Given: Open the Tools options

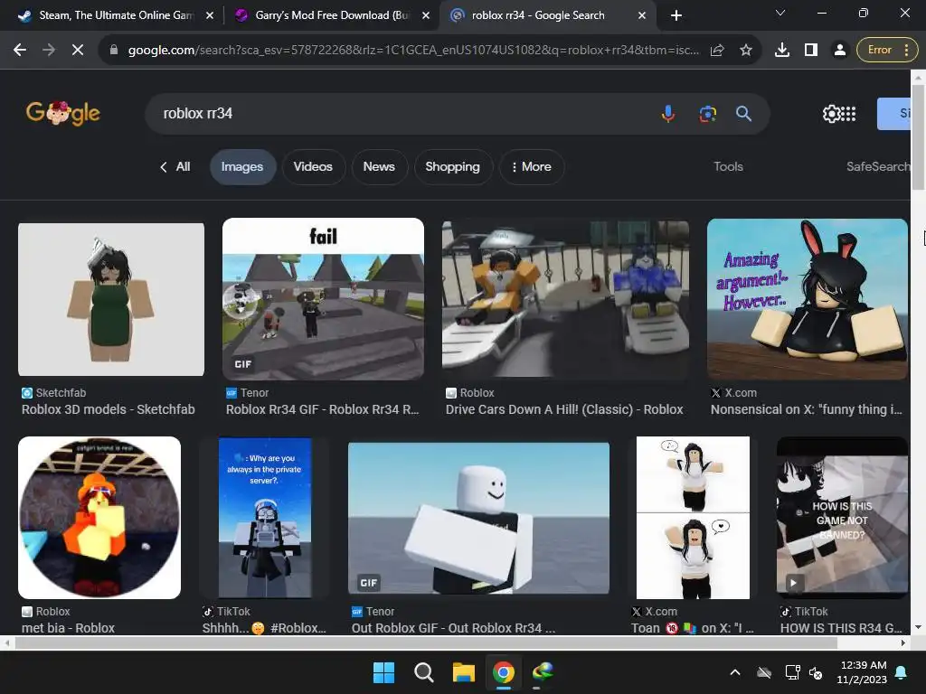Looking at the screenshot, I should tap(728, 167).
